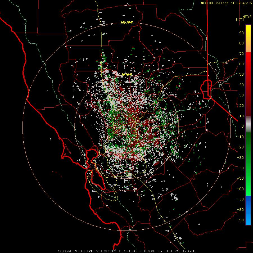The height and width of the screenshot is (253, 253).
Task: Click the gray zero-velocity segment of color bar
Action: click(x=248, y=125)
